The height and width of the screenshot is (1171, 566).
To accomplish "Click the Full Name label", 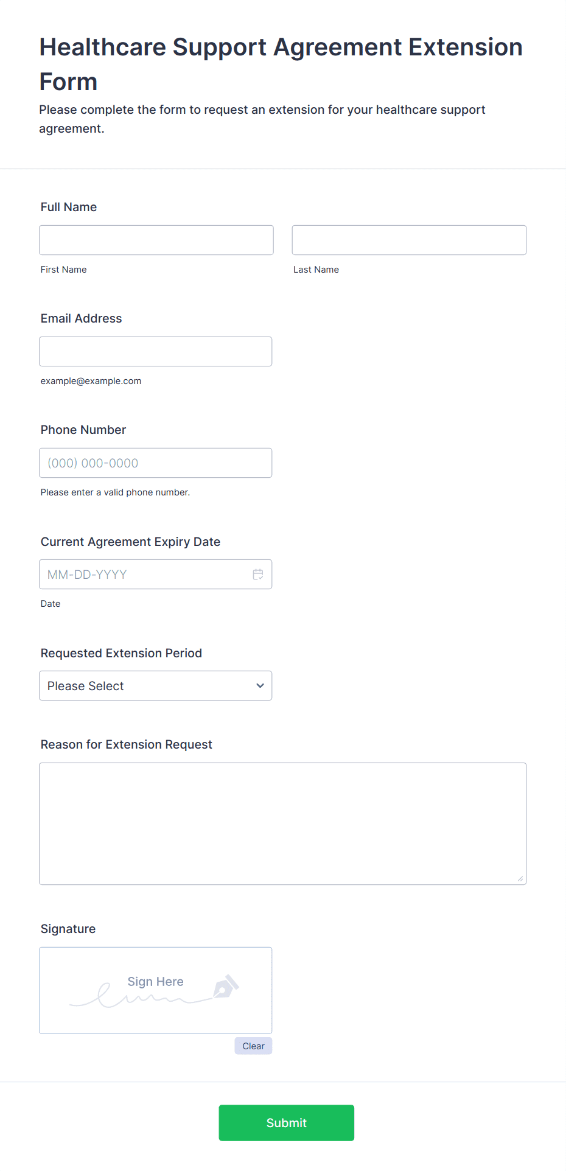I will [x=69, y=207].
